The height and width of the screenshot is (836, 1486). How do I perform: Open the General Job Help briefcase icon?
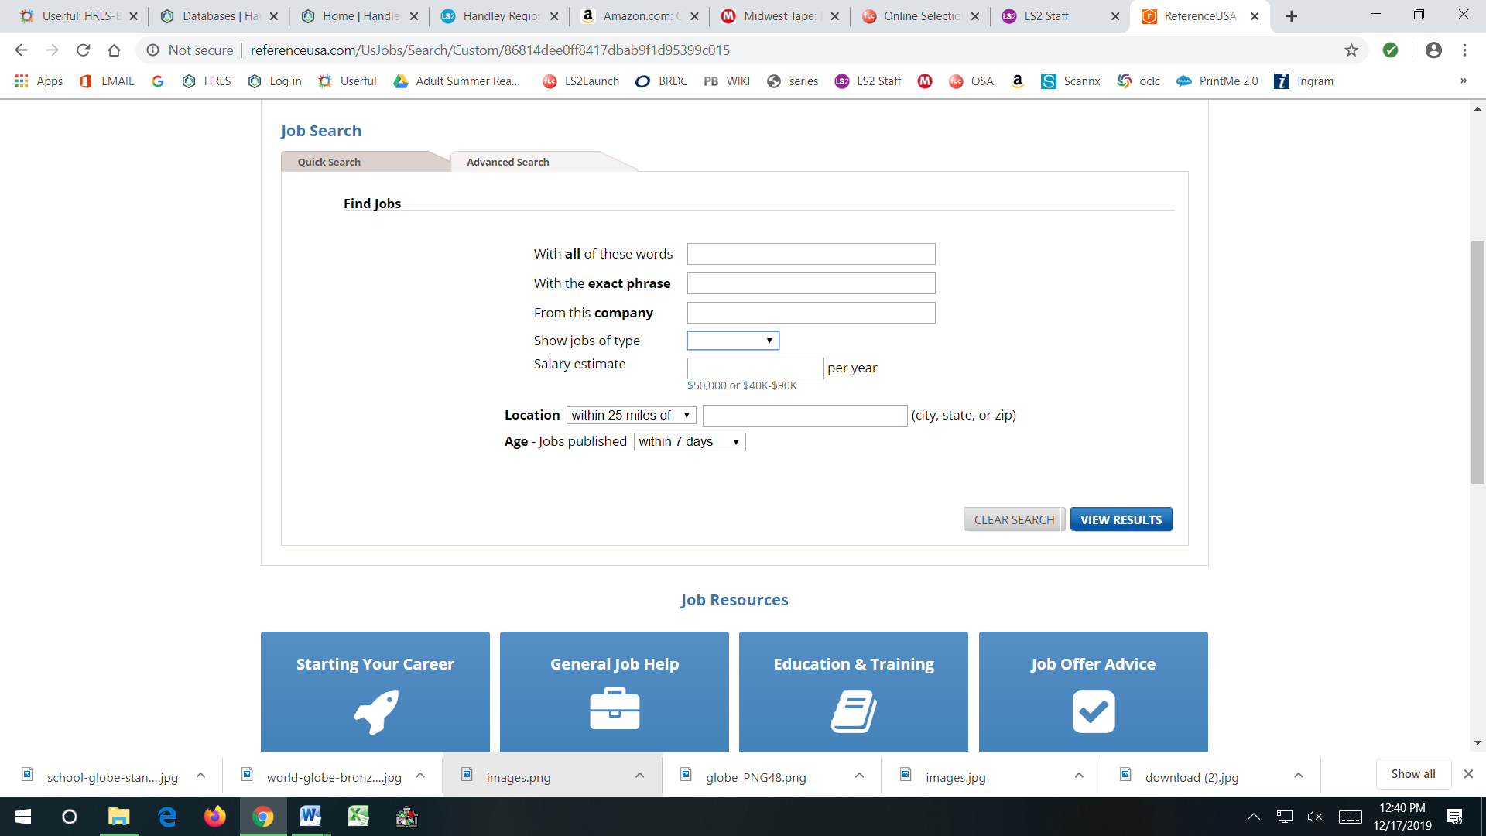[614, 709]
